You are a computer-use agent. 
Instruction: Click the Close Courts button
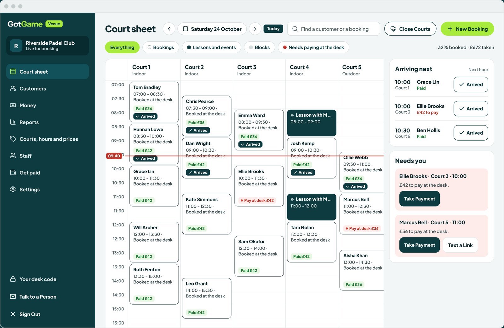tap(410, 29)
